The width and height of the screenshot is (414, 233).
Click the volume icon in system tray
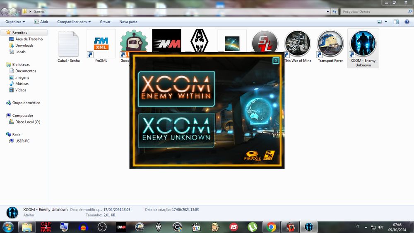point(380,227)
